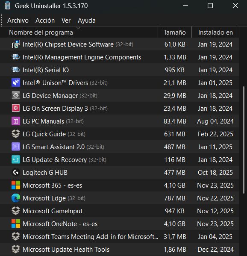Image resolution: width=247 pixels, height=256 pixels.
Task: Click the Microsoft Update Health Tools icon
Action: point(16,249)
